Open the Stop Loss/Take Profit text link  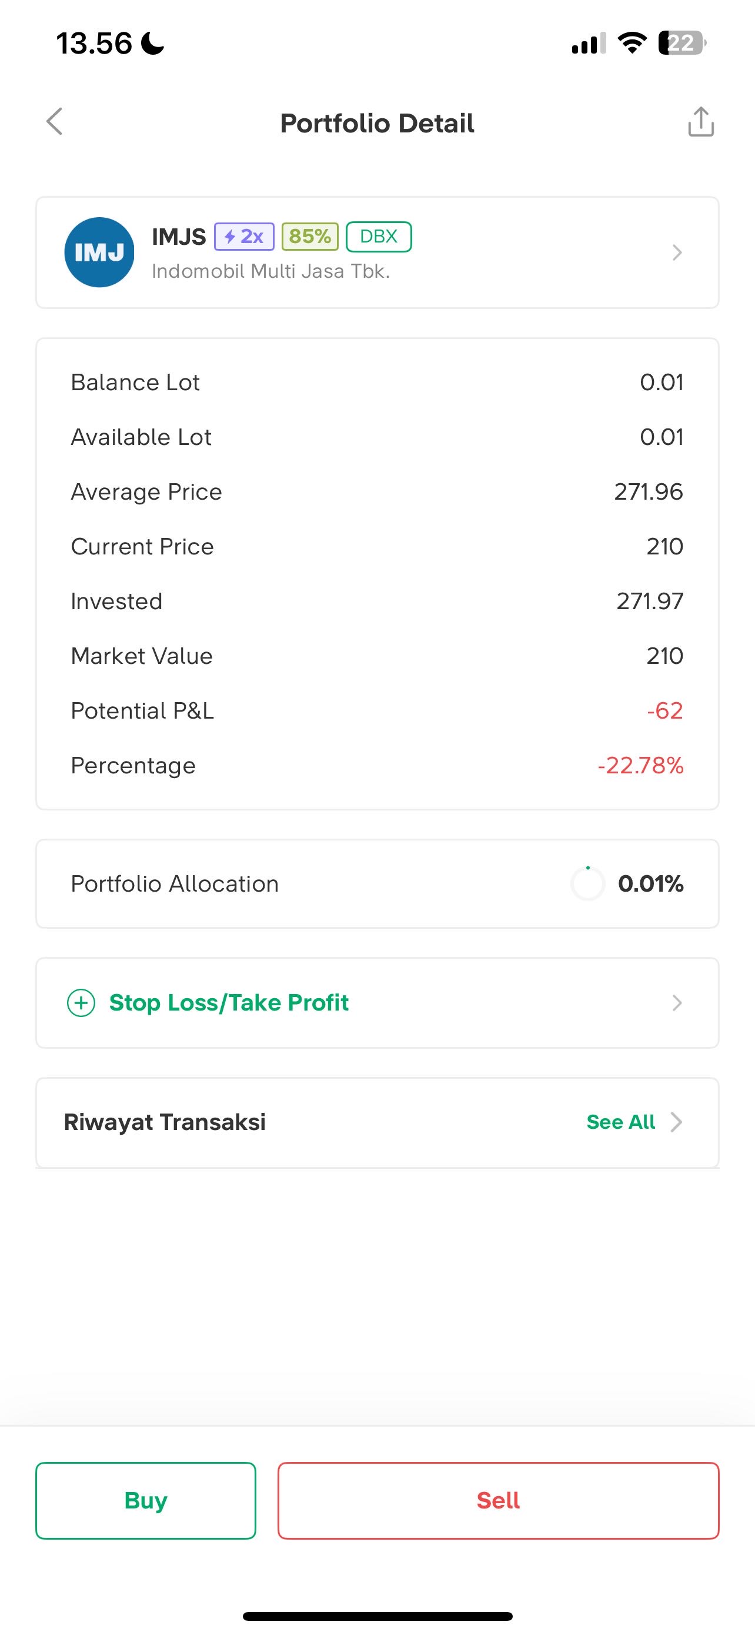click(229, 1003)
